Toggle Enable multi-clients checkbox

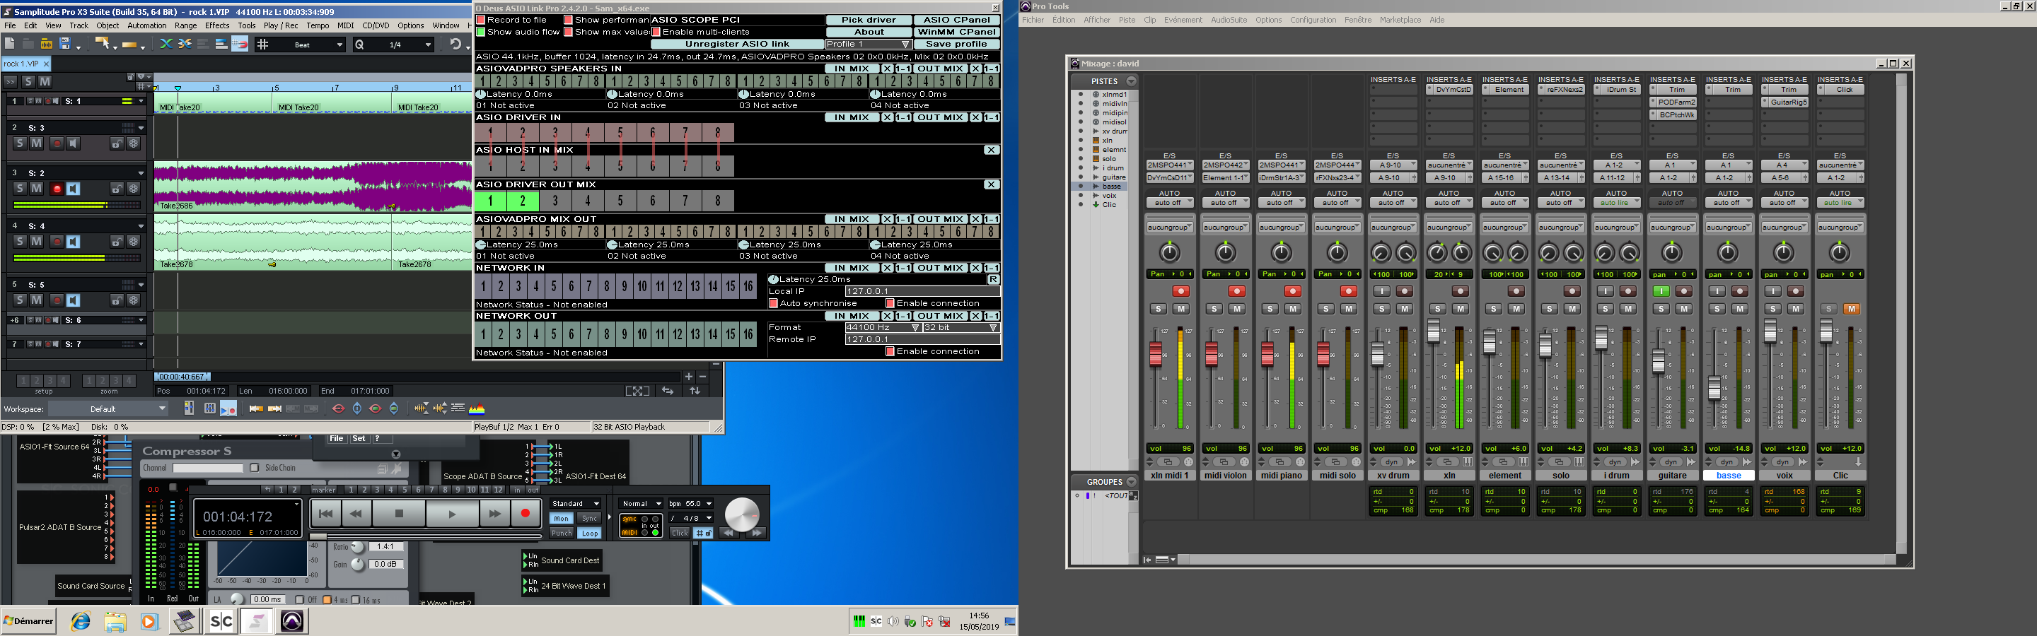point(656,32)
